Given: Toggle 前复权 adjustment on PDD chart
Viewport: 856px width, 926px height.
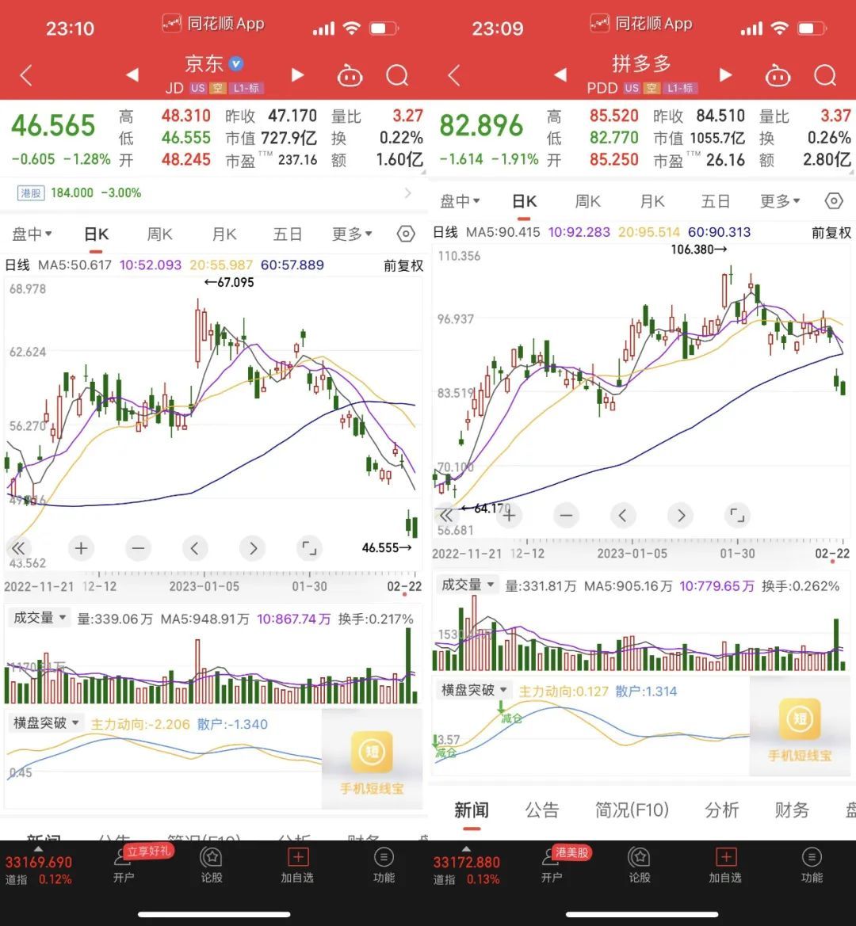Looking at the screenshot, I should click(x=831, y=232).
